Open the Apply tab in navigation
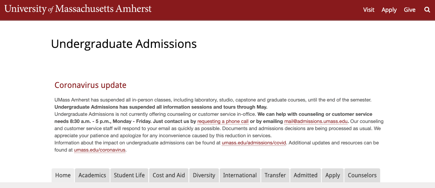This screenshot has height=188, width=435. tap(333, 175)
